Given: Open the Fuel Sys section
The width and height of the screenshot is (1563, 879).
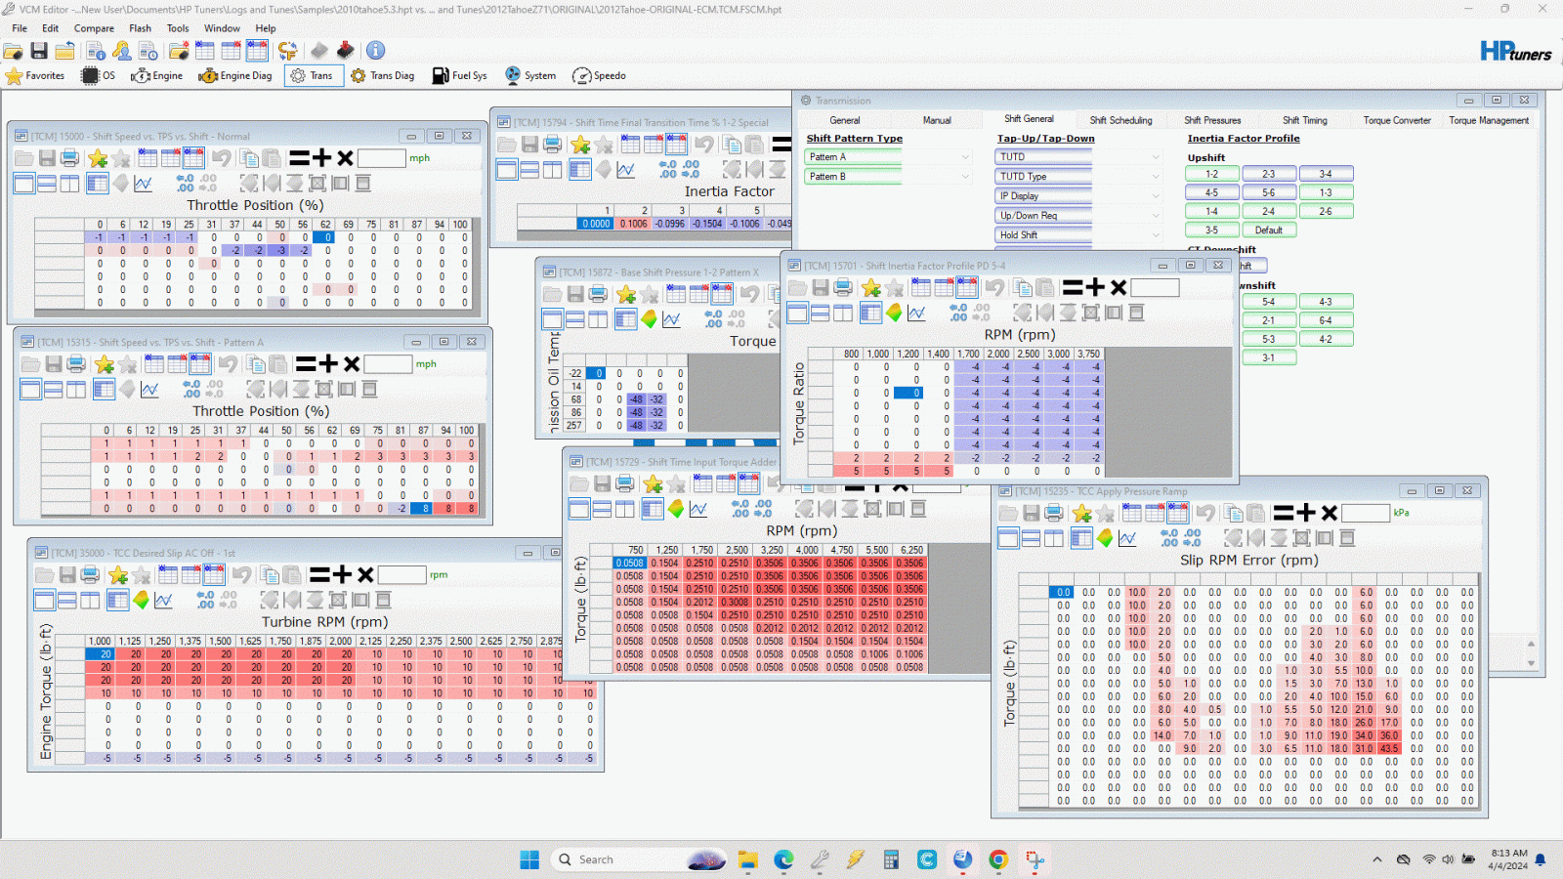Looking at the screenshot, I should click(x=460, y=75).
